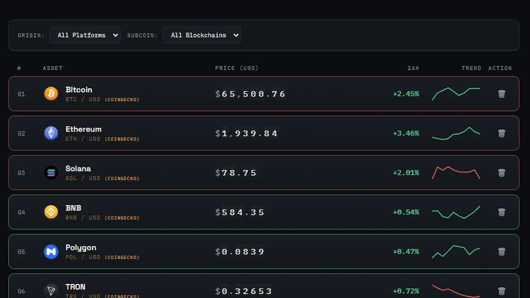
Task: Click the +0.72% 24h change
Action: [406, 291]
